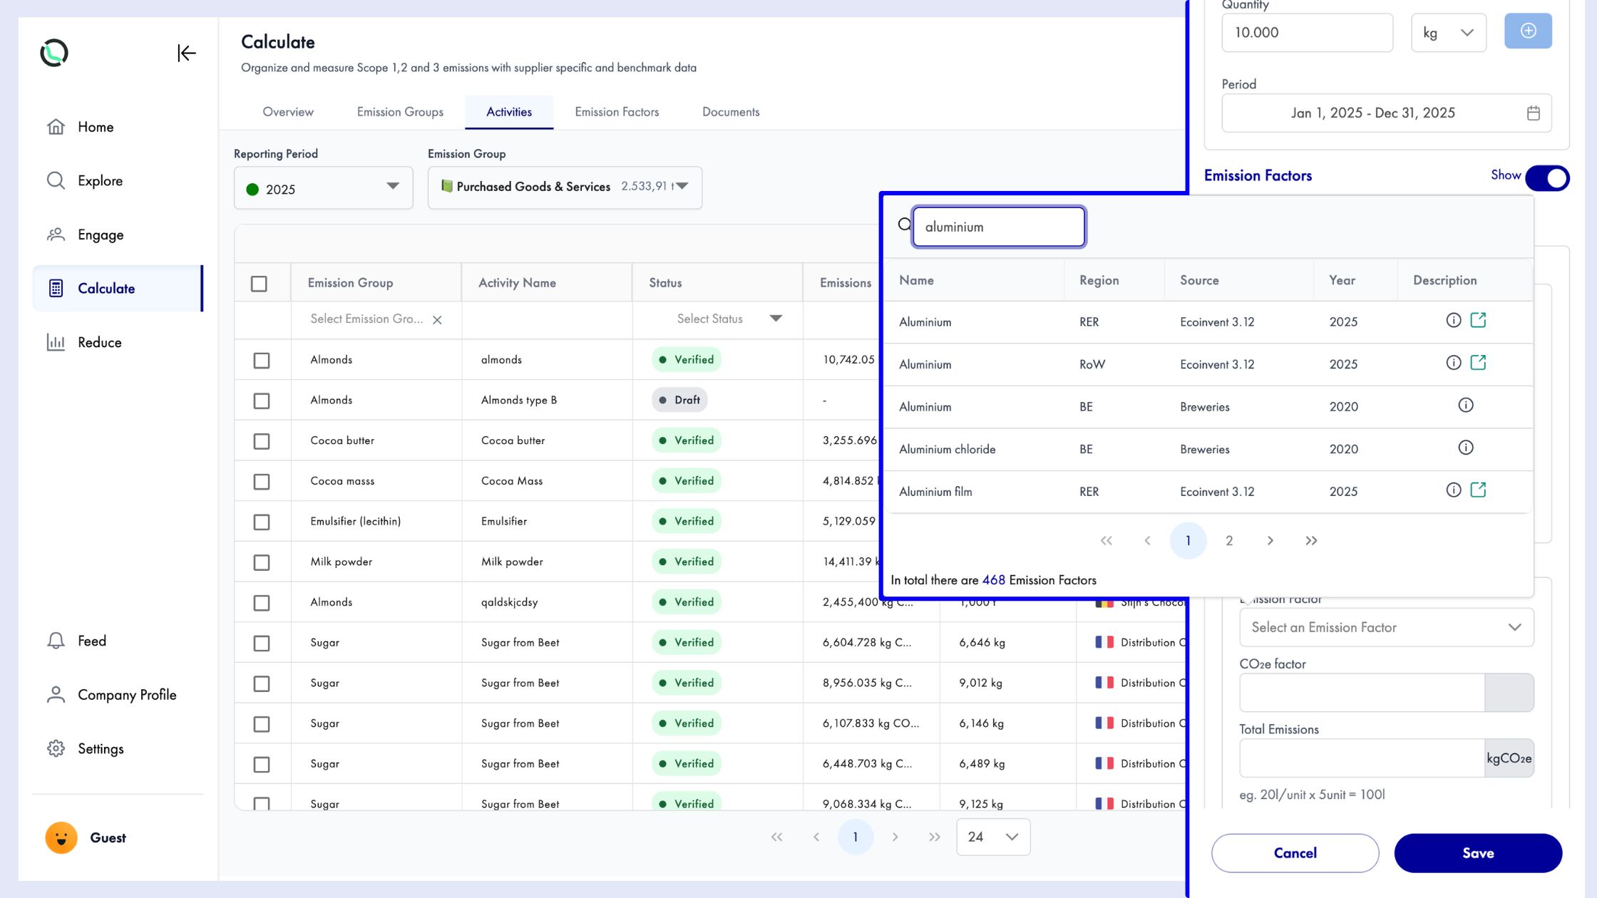The width and height of the screenshot is (1597, 898).
Task: Open info icon for Aluminium RER row
Action: (x=1453, y=321)
